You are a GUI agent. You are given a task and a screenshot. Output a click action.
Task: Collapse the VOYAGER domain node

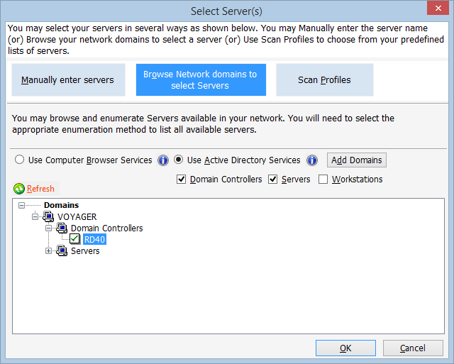pyautogui.click(x=35, y=216)
